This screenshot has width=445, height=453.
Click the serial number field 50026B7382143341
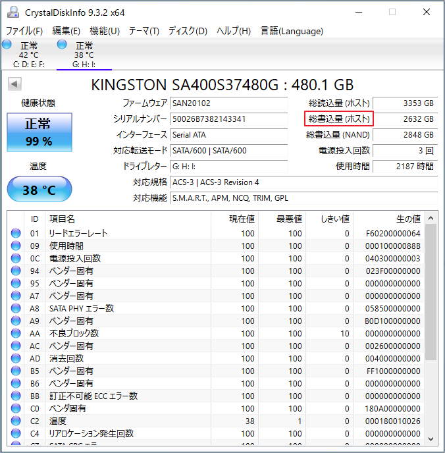point(228,119)
